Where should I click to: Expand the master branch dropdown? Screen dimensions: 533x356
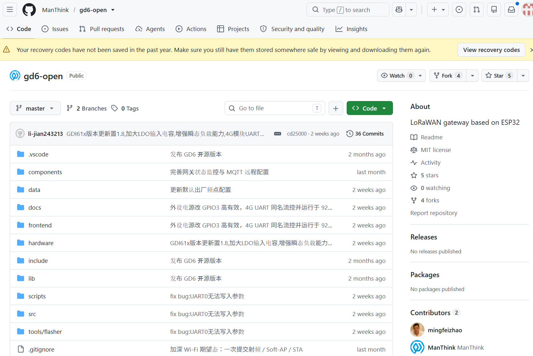[35, 108]
